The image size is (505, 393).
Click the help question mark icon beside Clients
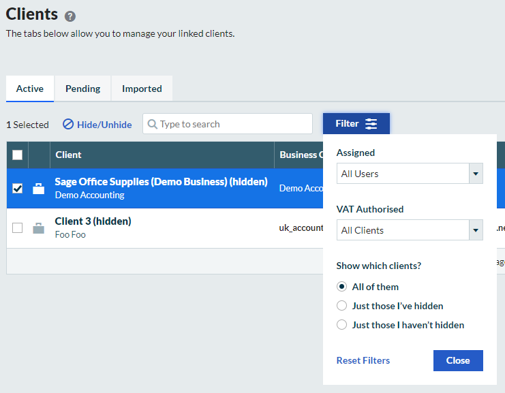point(70,16)
